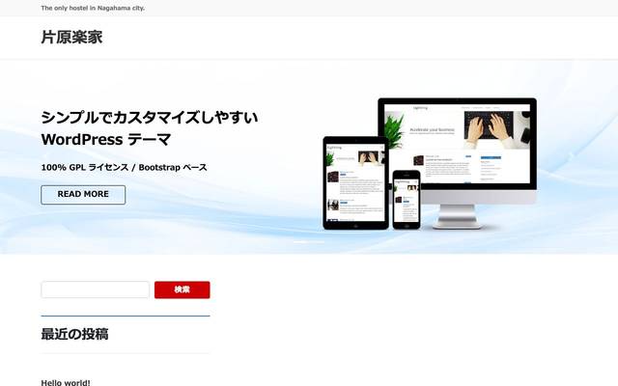
Task: Click the hero heading シンプルでカスタマイズしやすい
Action: pyautogui.click(x=150, y=118)
